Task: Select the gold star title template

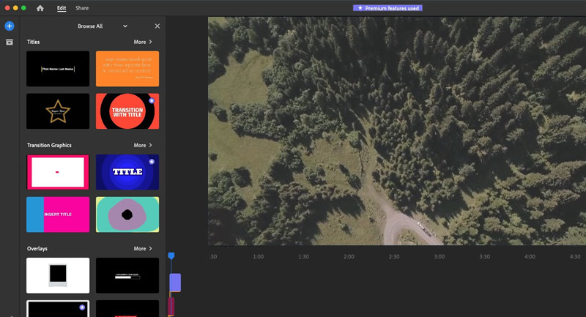Action: coord(58,111)
